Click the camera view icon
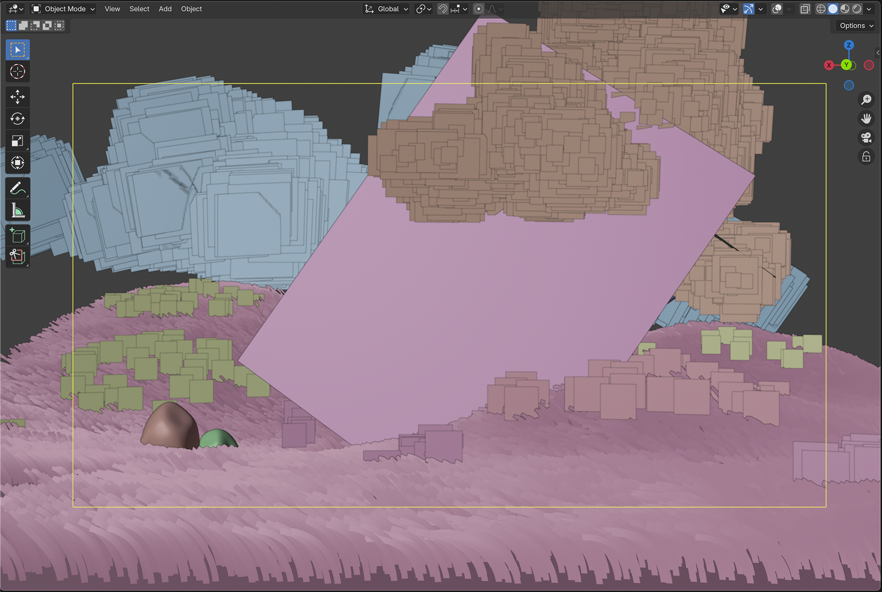 [866, 137]
